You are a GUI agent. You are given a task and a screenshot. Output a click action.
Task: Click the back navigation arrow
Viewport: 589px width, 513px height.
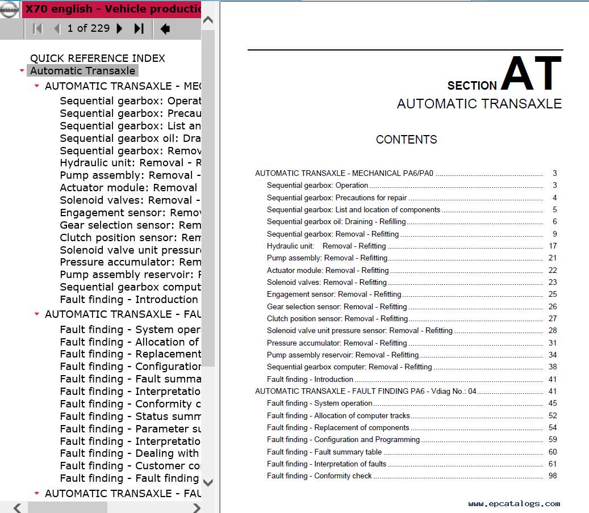[165, 28]
